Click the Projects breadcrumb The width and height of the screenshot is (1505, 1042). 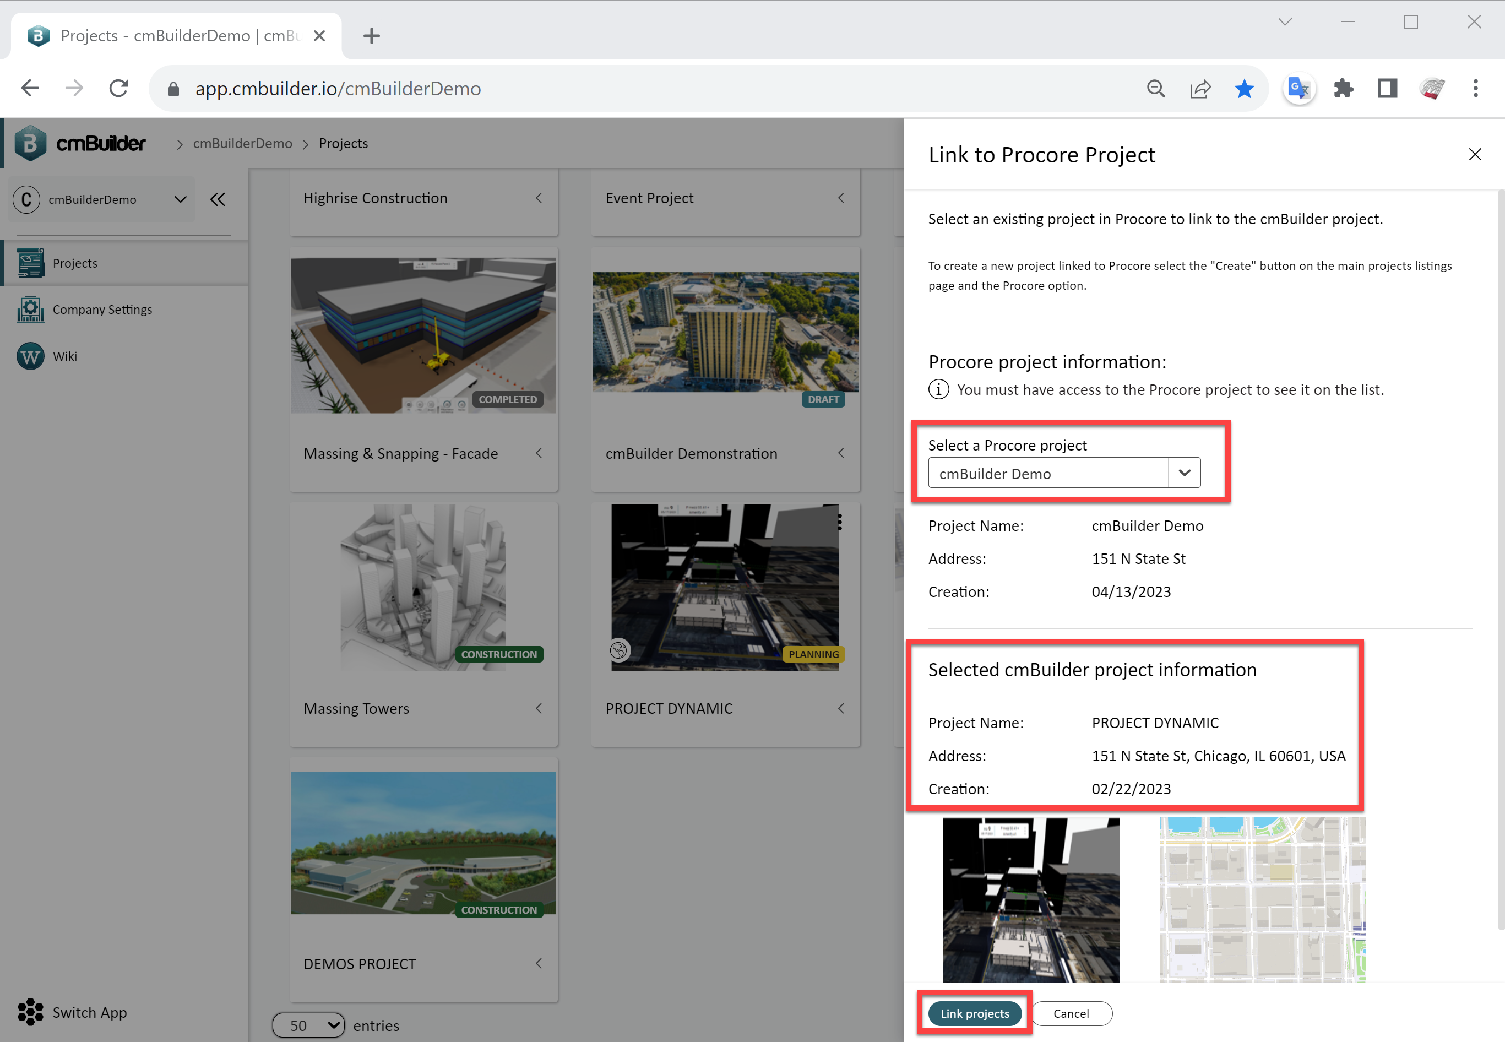[343, 143]
